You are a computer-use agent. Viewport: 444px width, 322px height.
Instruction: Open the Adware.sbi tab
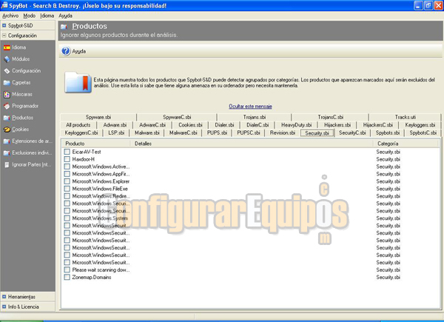115,125
